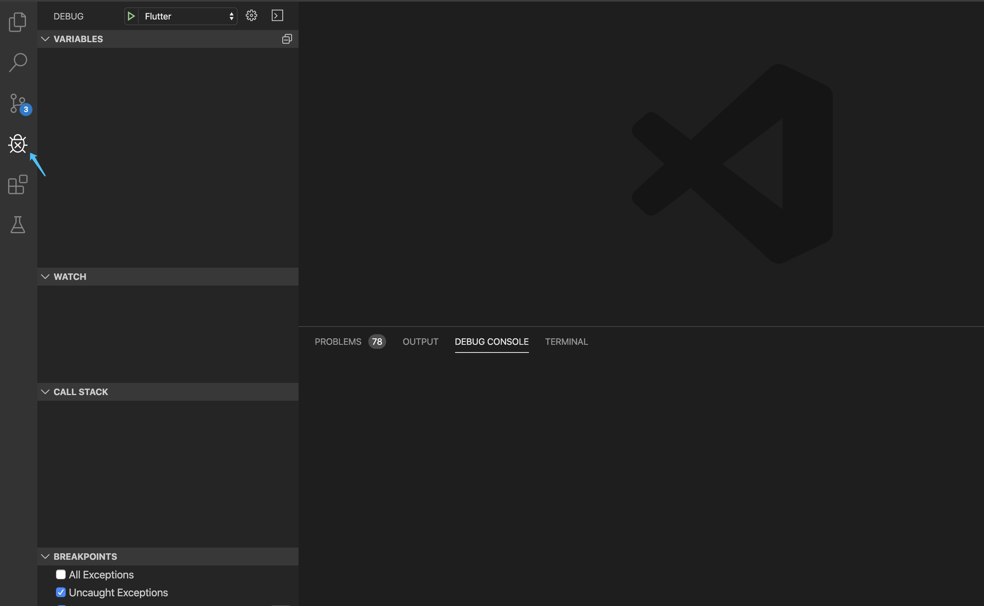Switch to PROBLEMS tab

(338, 342)
